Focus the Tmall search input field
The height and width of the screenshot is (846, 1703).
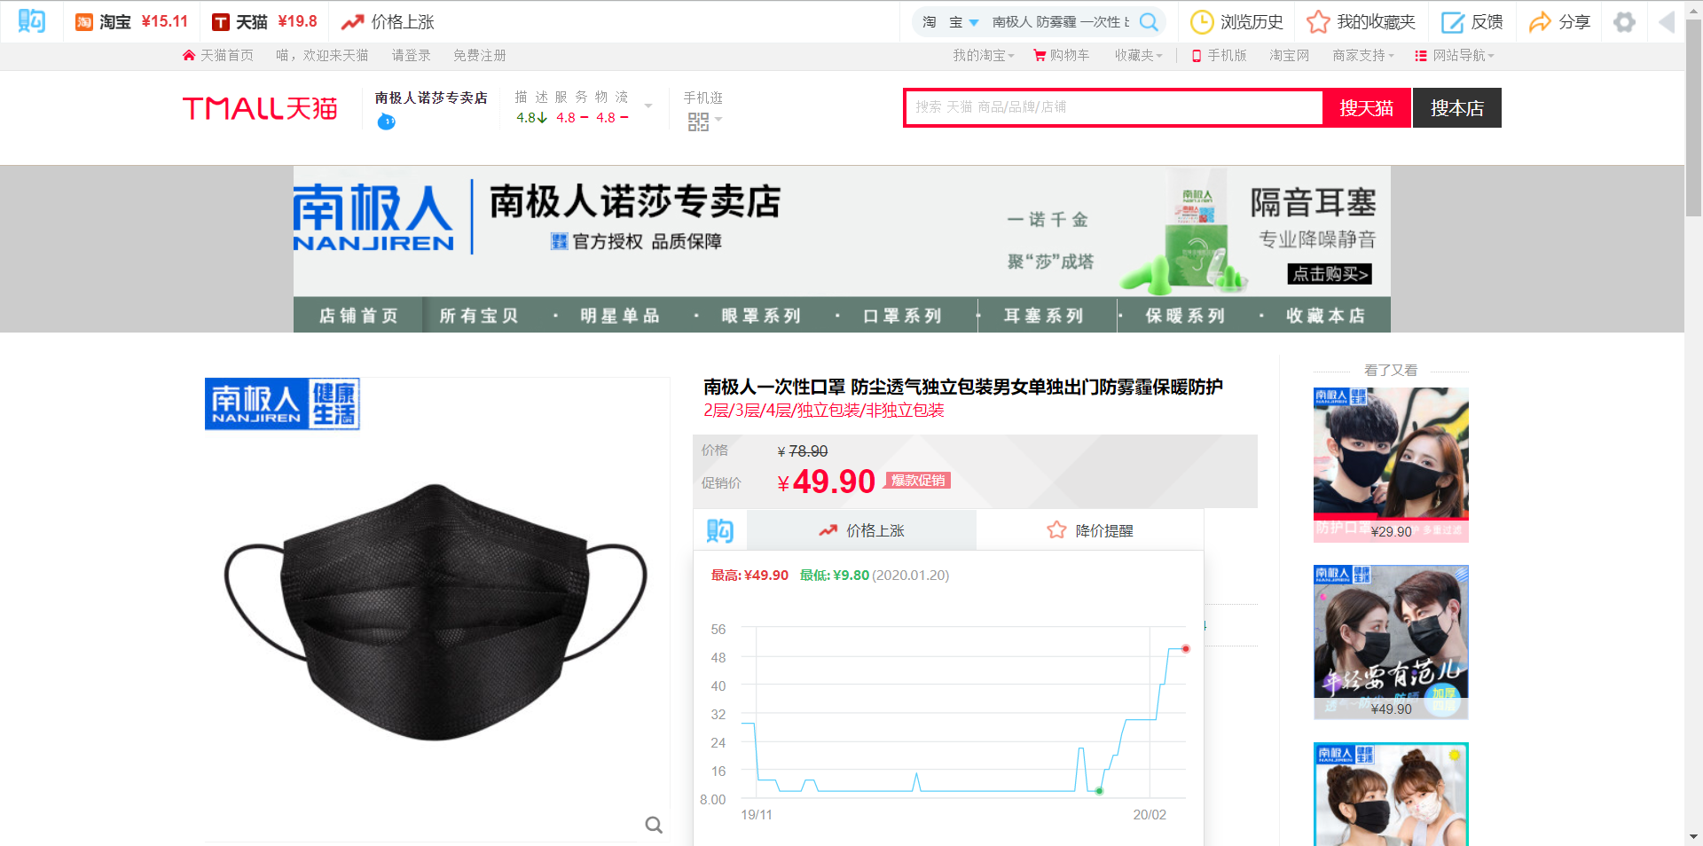click(1114, 107)
